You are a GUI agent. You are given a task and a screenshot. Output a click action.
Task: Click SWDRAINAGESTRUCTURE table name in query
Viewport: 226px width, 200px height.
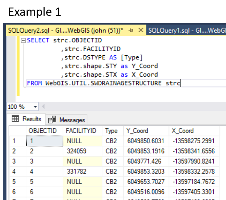coord(126,83)
